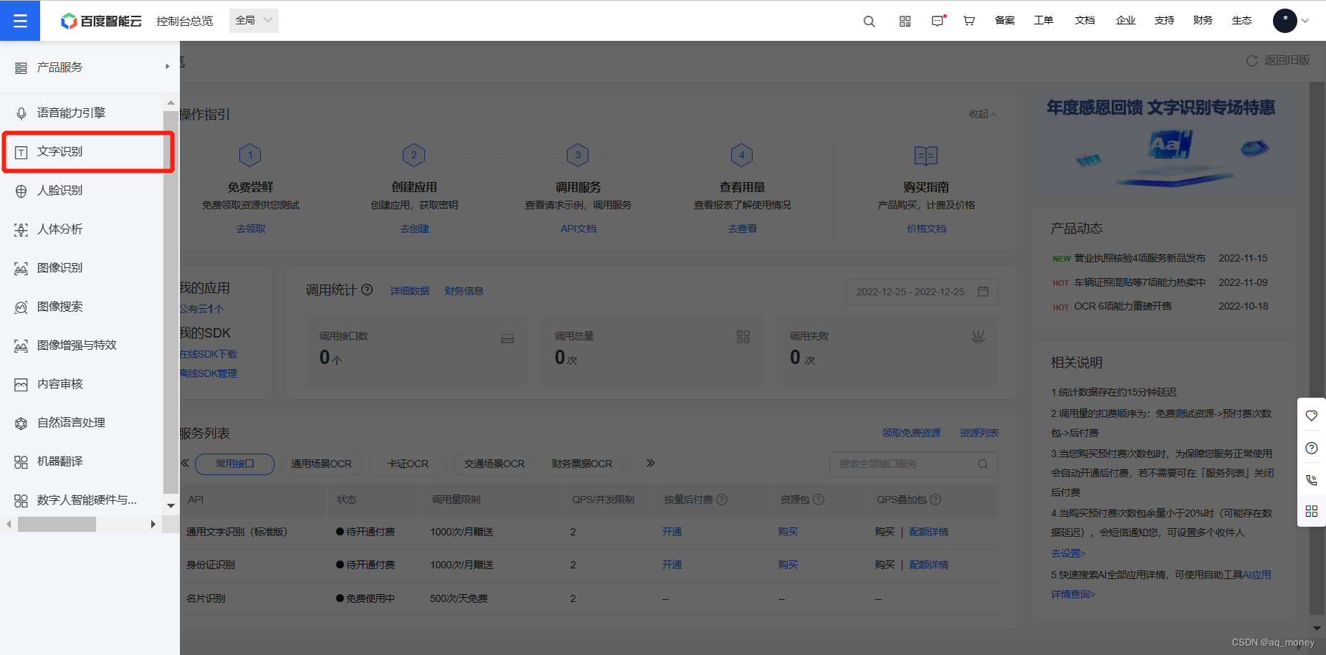Click the help icon beside 调用统计
Viewport: 1326px width, 655px height.
tap(367, 290)
